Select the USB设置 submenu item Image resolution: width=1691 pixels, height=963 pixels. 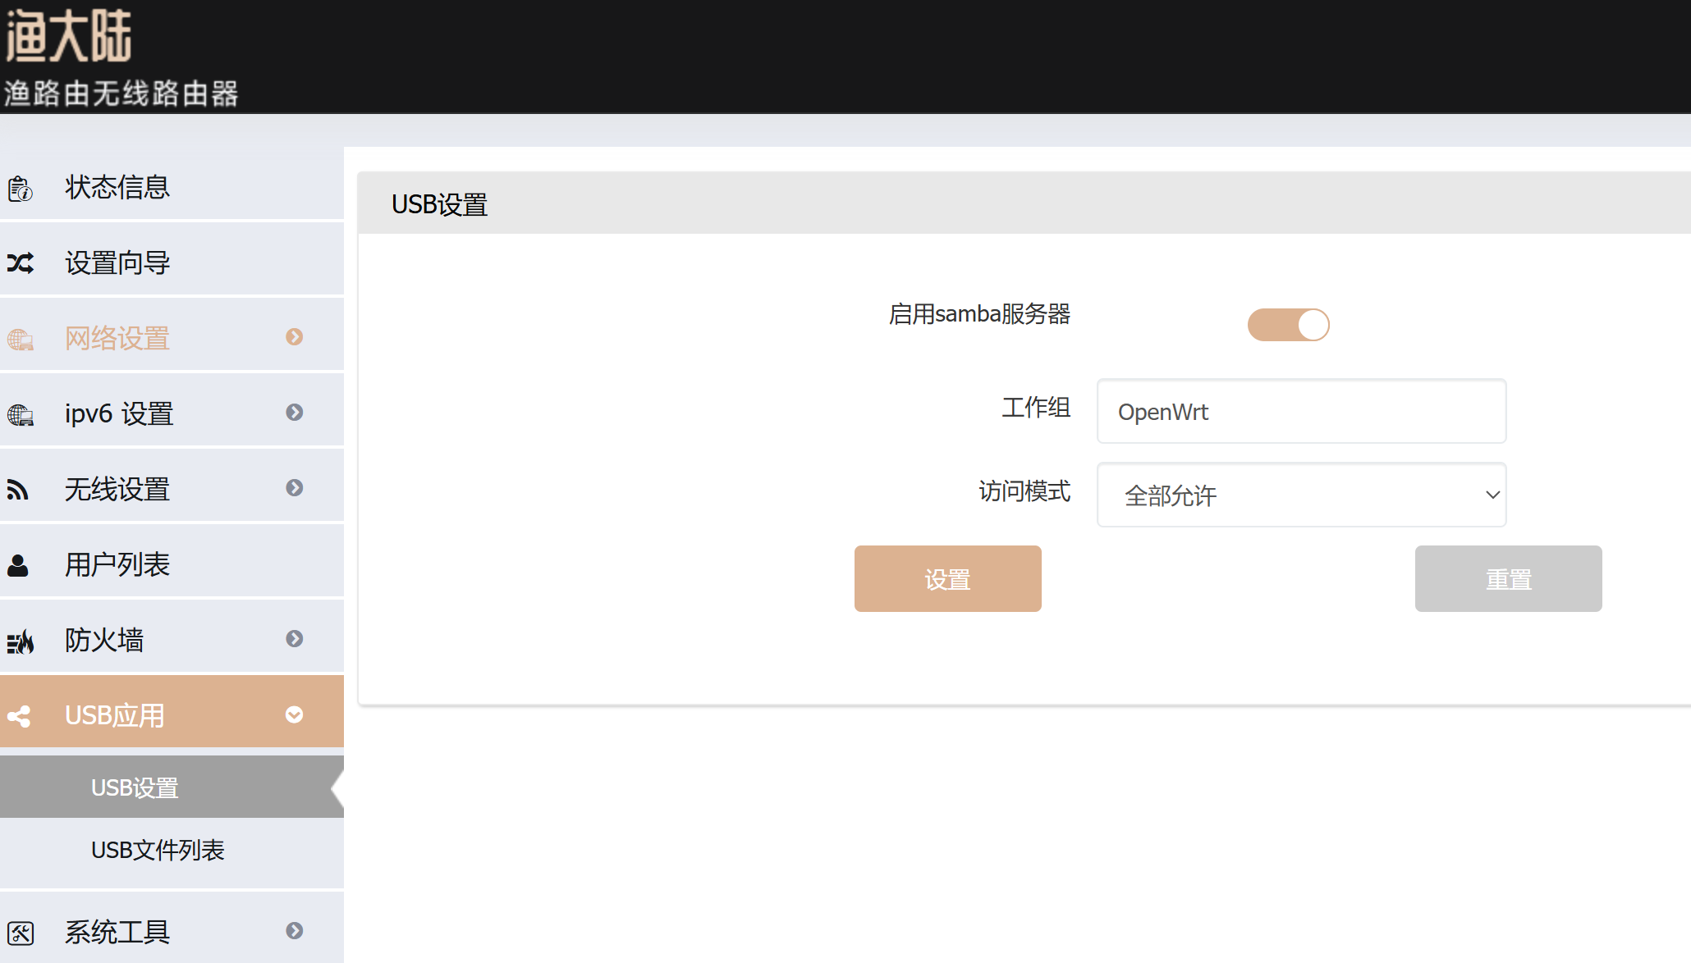(x=135, y=787)
